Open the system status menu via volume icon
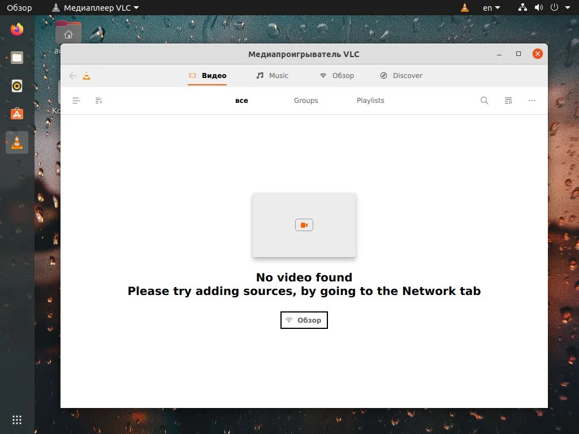The height and width of the screenshot is (434, 579). pos(538,7)
